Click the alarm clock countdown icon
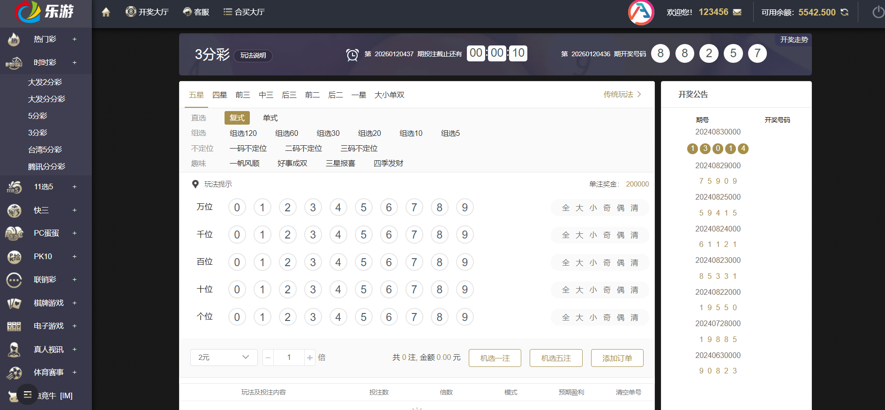The height and width of the screenshot is (410, 885). [x=352, y=55]
